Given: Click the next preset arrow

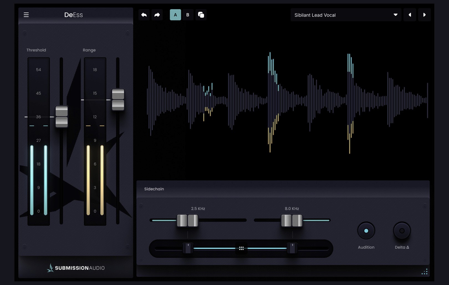Looking at the screenshot, I should click(424, 15).
